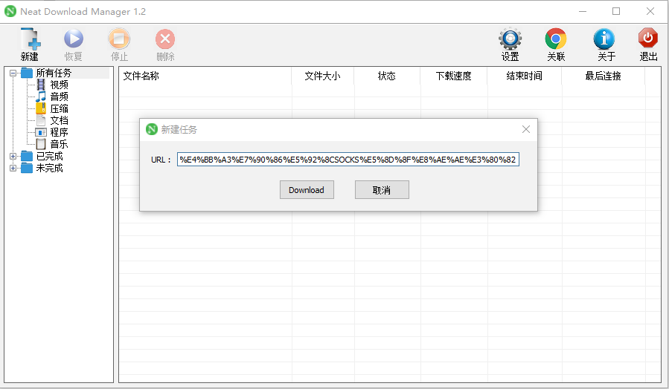This screenshot has width=669, height=389.
Task: Expand the 未完成 tree node
Action: (13, 168)
